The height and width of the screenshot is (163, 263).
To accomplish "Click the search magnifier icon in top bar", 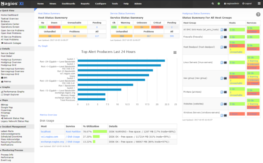I will (x=213, y=3).
